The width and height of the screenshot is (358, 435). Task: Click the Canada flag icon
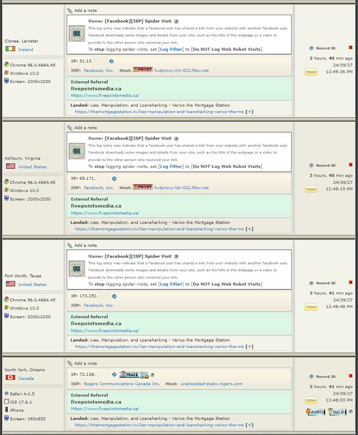[x=11, y=378]
